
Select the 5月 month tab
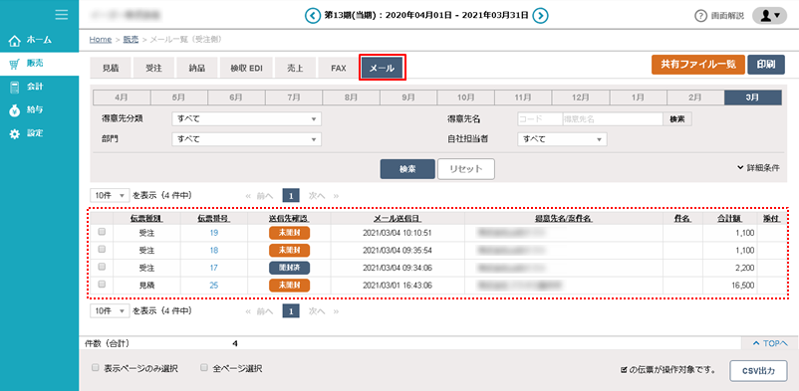179,98
